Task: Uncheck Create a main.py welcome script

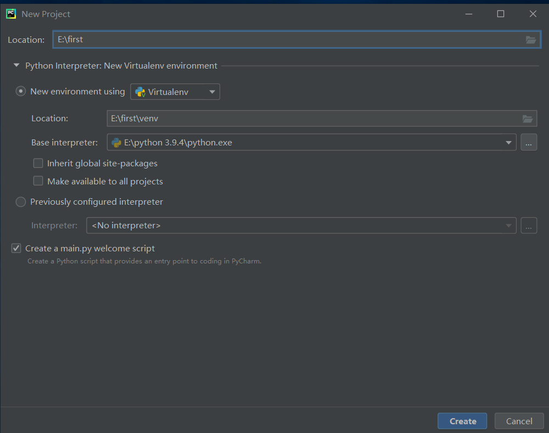Action: click(16, 248)
